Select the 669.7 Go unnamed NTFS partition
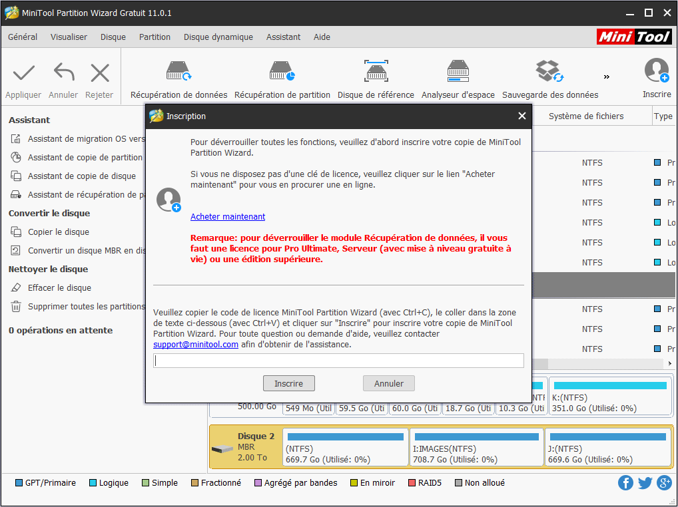 click(x=346, y=447)
